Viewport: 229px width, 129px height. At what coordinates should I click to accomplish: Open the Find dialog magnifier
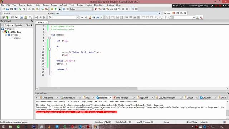[x=42, y=9]
